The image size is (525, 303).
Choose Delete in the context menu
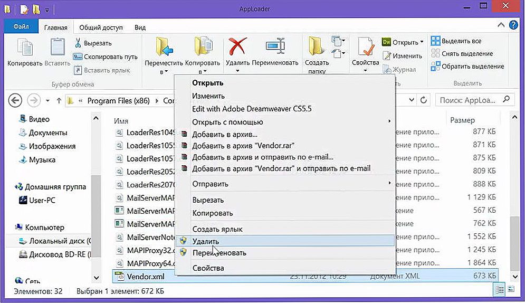pos(205,241)
